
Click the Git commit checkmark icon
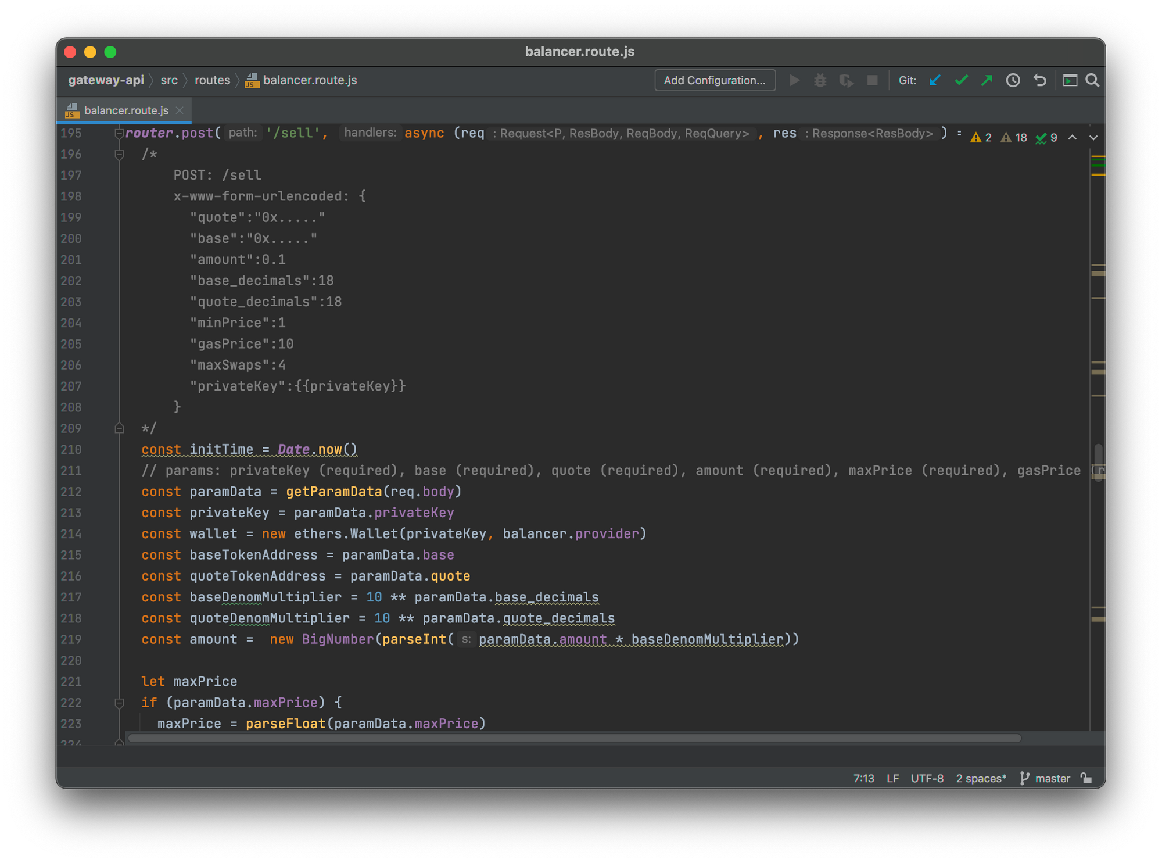coord(961,80)
